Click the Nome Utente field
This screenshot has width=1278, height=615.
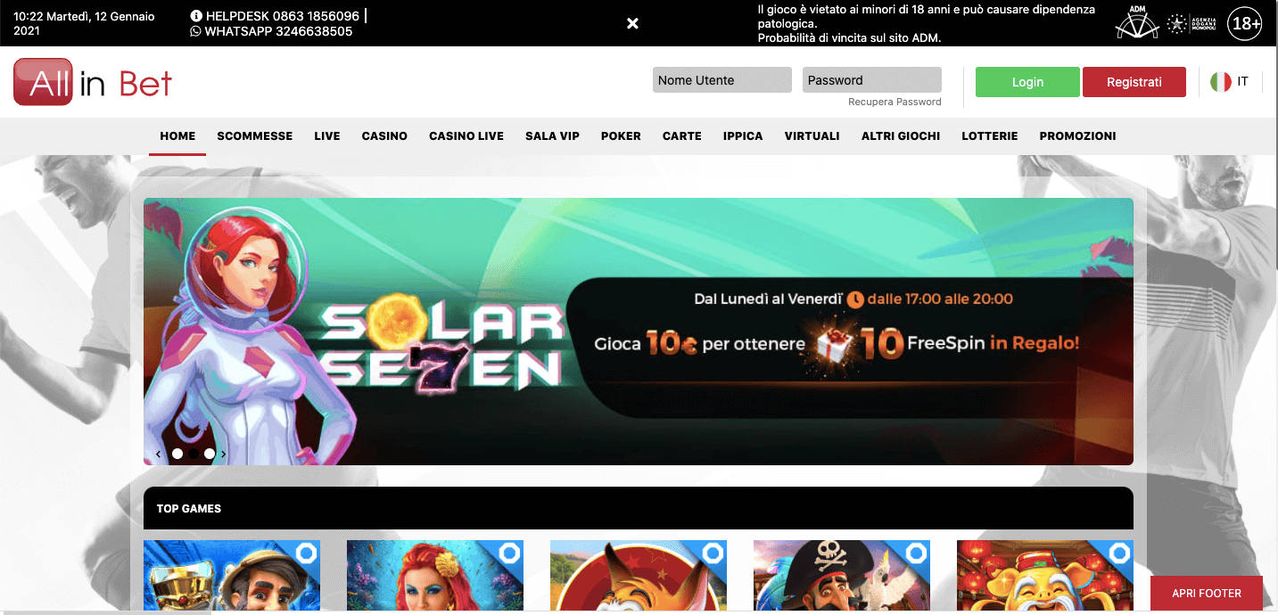[x=722, y=80]
